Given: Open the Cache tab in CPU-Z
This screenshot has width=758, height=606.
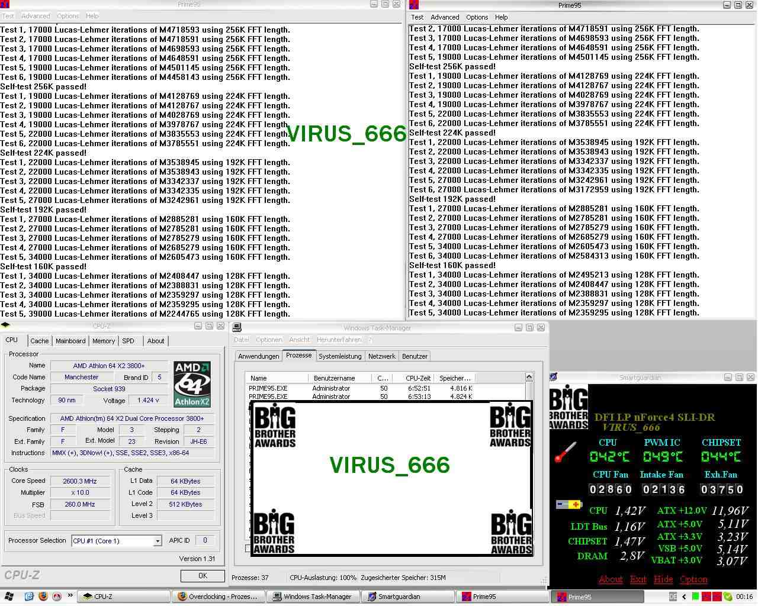Looking at the screenshot, I should (x=40, y=341).
